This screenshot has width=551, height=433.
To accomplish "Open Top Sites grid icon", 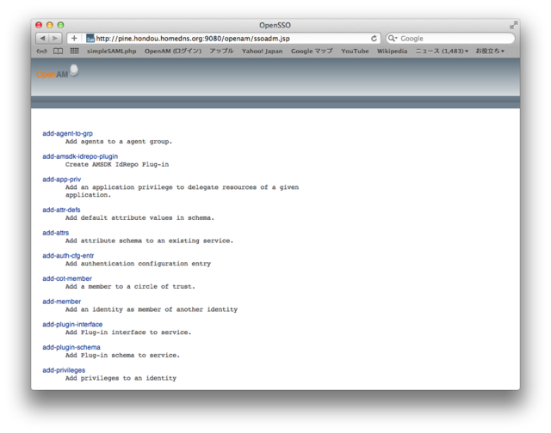I will 75,52.
